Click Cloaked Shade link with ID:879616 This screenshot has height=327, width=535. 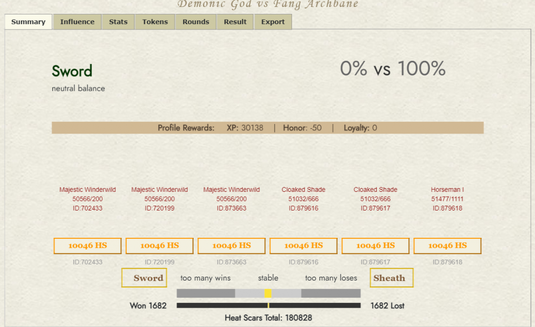303,190
